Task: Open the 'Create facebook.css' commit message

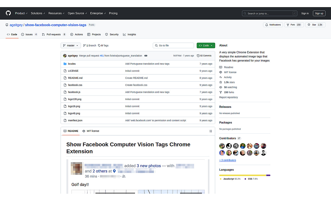Action: tap(136, 85)
